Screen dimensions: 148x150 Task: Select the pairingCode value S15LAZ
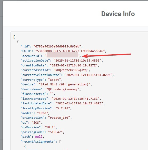click(x=55, y=132)
